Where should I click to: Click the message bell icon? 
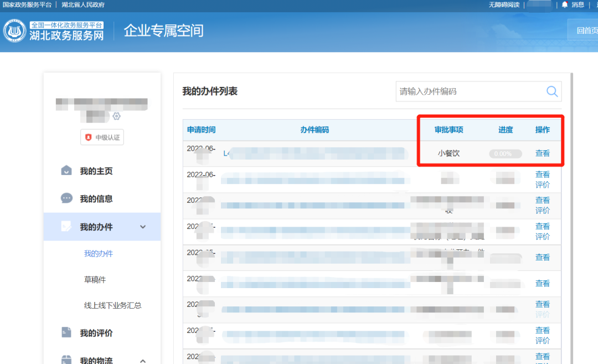point(565,4)
